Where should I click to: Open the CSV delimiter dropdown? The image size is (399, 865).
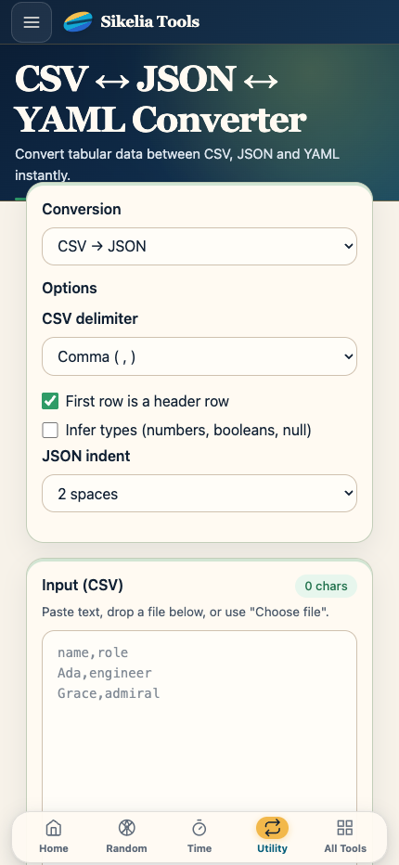click(199, 356)
